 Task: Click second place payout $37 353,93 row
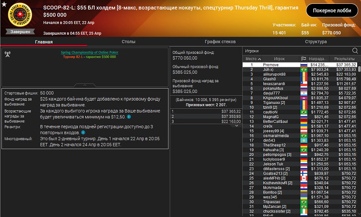tap(206, 116)
